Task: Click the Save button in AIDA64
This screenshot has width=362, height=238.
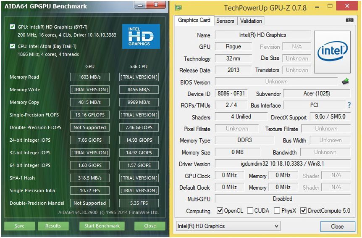Action: 20,226
